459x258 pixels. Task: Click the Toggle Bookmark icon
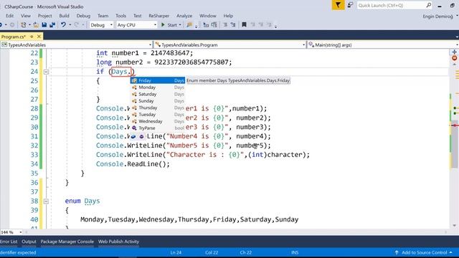click(x=244, y=25)
